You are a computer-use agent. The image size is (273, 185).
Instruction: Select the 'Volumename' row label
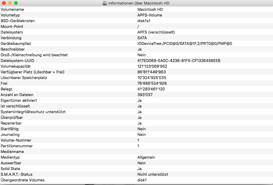pyautogui.click(x=12, y=9)
